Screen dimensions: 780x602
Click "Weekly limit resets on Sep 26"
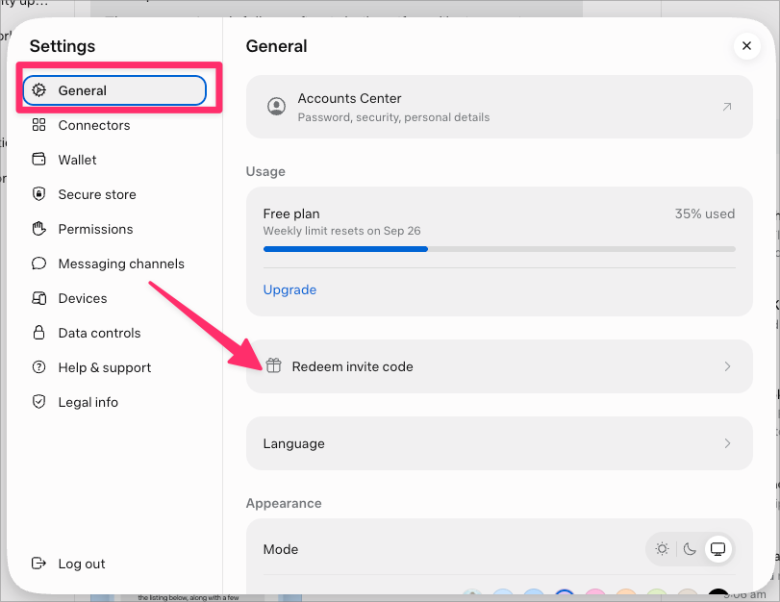coord(341,231)
